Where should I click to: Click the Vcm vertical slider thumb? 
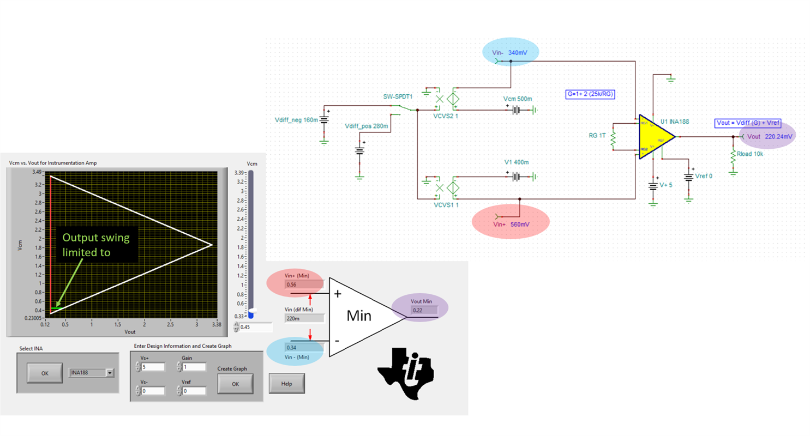(251, 312)
